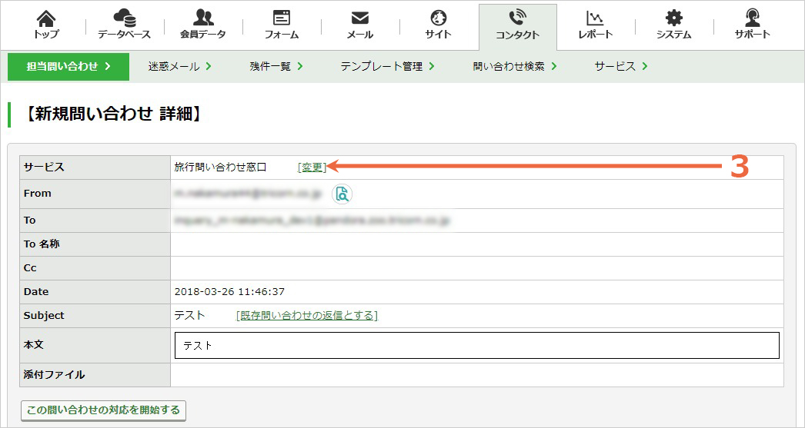Open the テンプレート管理 submenu

pyautogui.click(x=387, y=67)
